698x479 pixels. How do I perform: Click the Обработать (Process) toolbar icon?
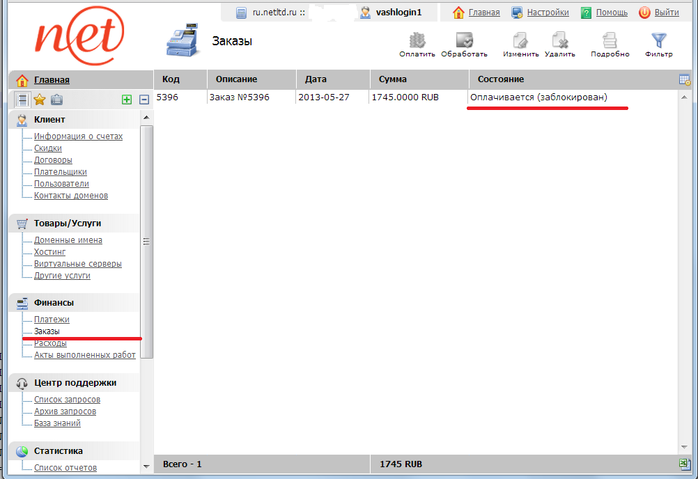point(464,40)
